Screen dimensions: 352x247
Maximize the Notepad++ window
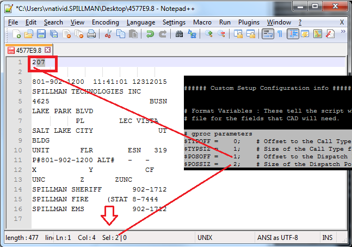(315, 7)
